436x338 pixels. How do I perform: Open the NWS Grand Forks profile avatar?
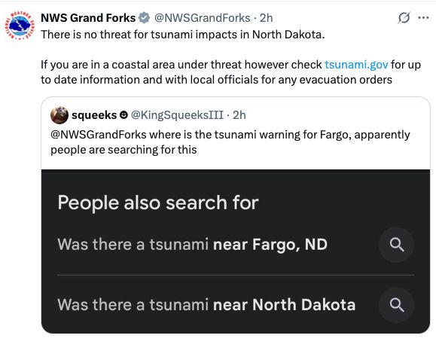(x=20, y=26)
